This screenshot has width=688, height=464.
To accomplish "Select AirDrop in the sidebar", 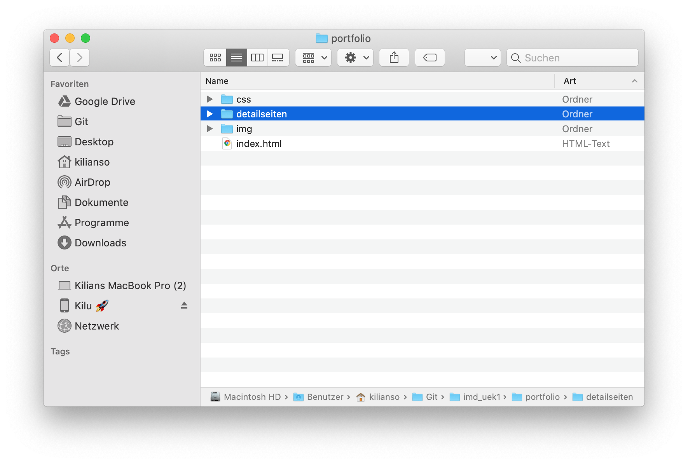I will [92, 182].
